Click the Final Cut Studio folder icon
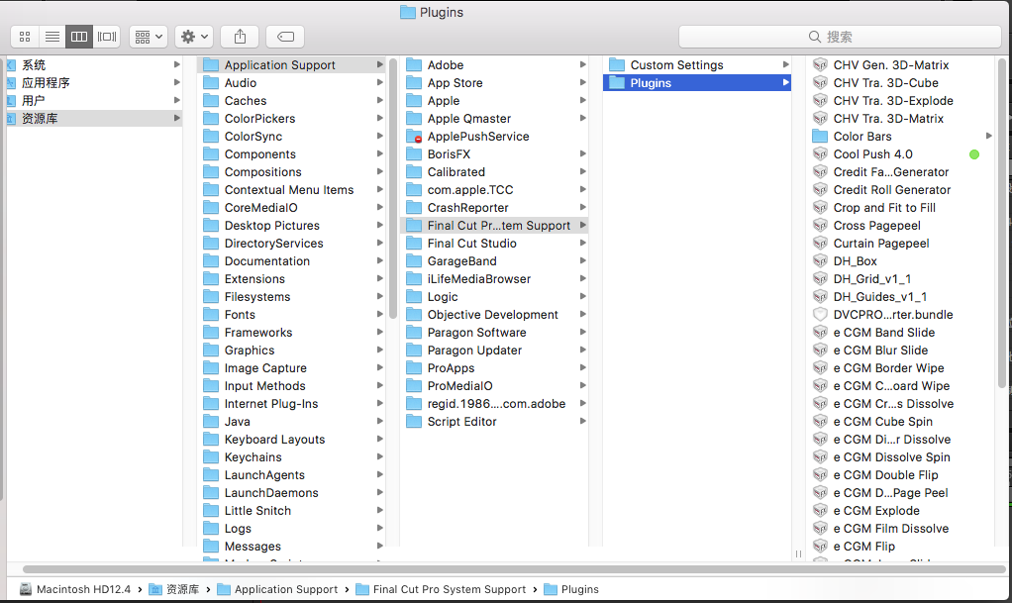The image size is (1012, 603). [414, 244]
